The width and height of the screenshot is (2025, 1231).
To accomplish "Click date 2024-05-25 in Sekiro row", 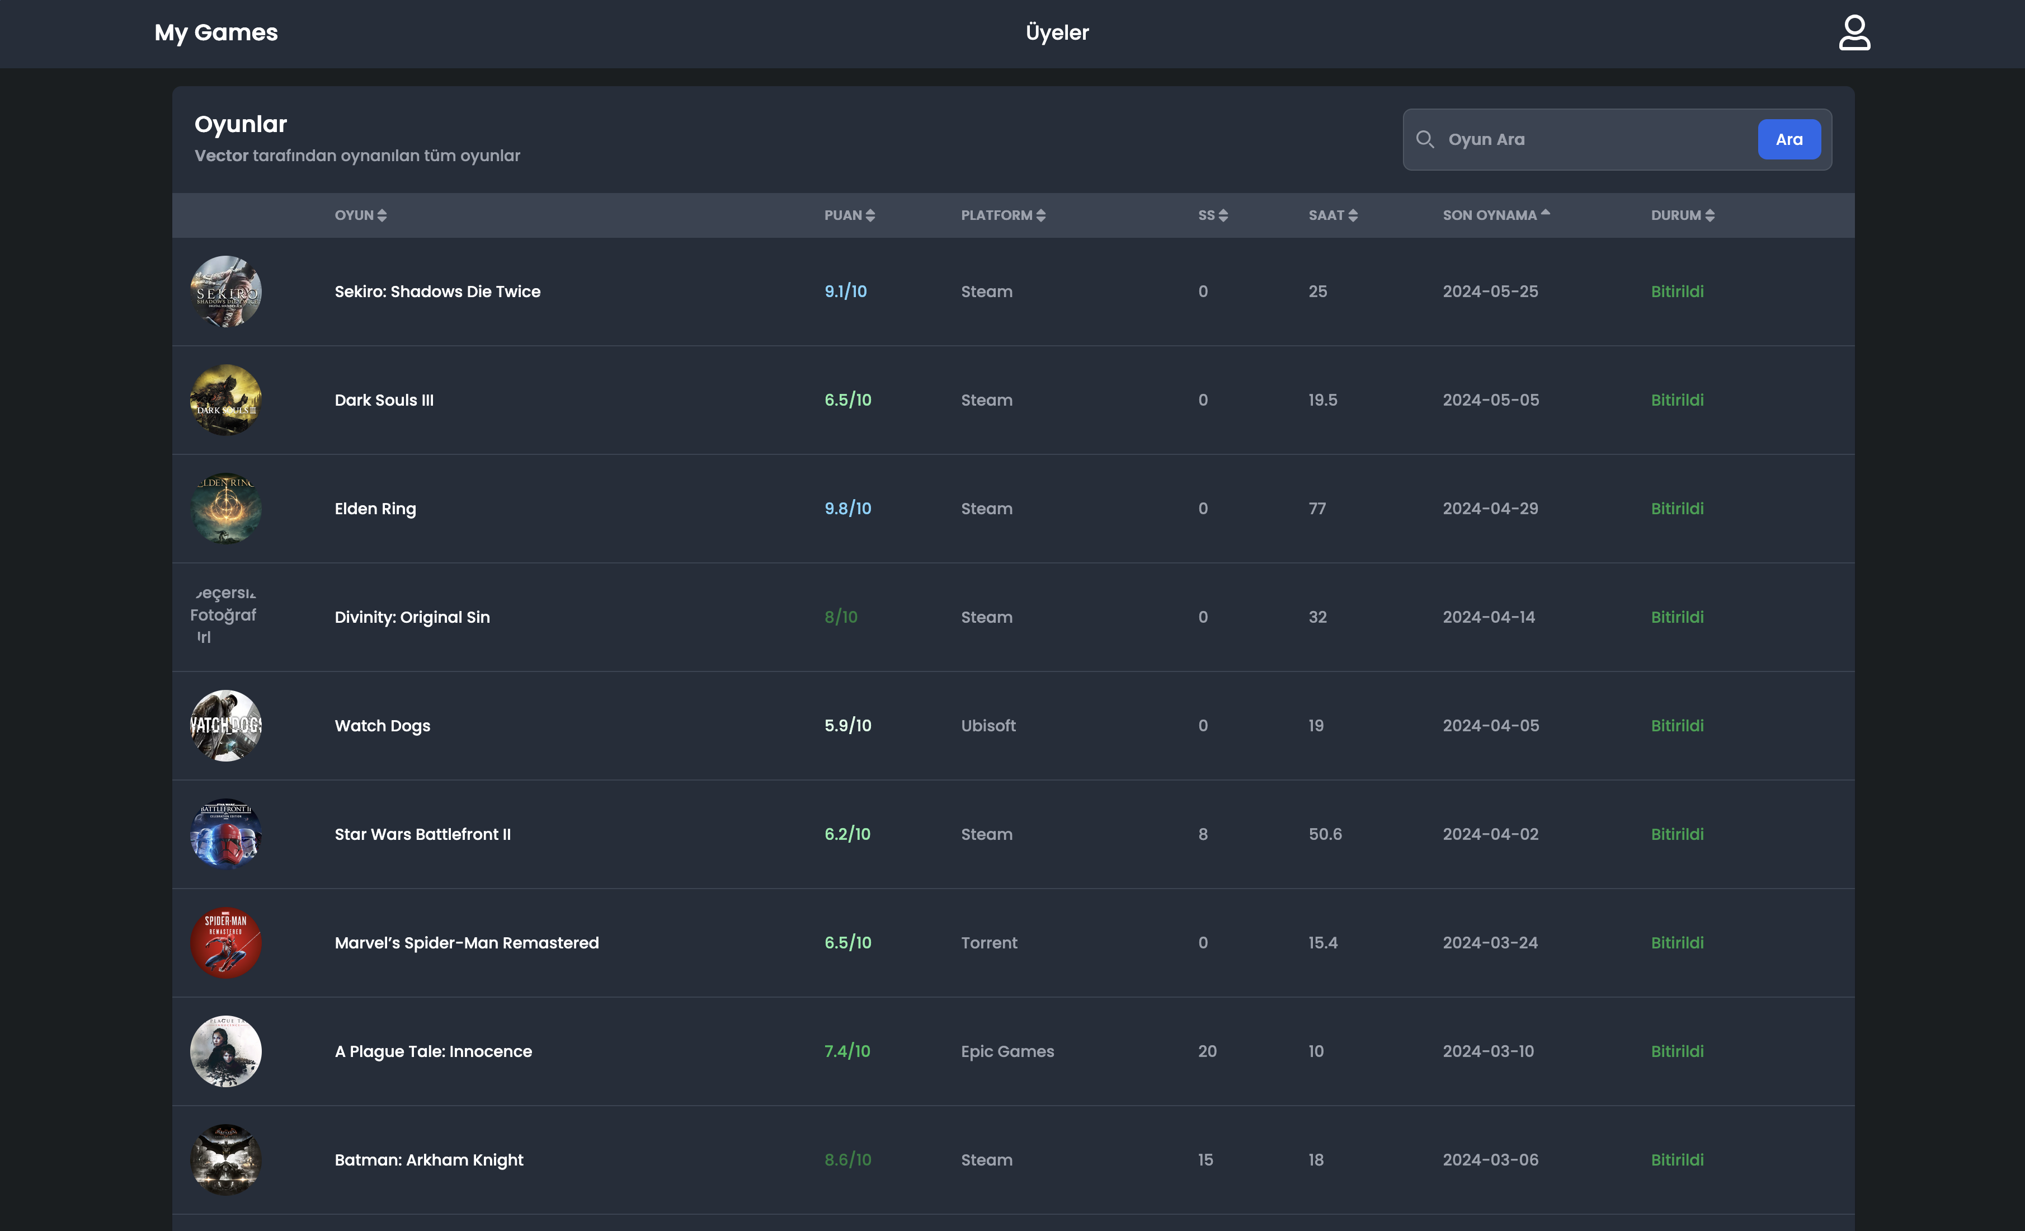I will pos(1490,292).
